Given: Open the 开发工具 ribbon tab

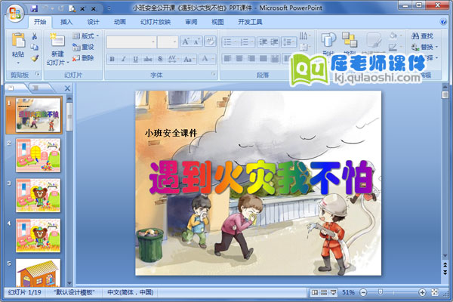Looking at the screenshot, I should point(250,22).
